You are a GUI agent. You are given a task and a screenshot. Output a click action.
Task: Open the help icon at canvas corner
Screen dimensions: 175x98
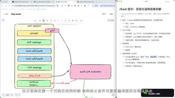113,95
